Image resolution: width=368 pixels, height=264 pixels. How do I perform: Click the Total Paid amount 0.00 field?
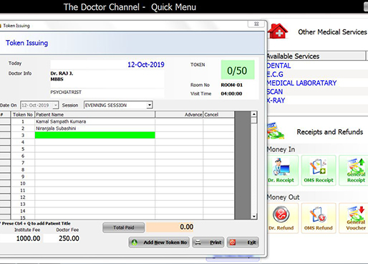click(x=170, y=227)
